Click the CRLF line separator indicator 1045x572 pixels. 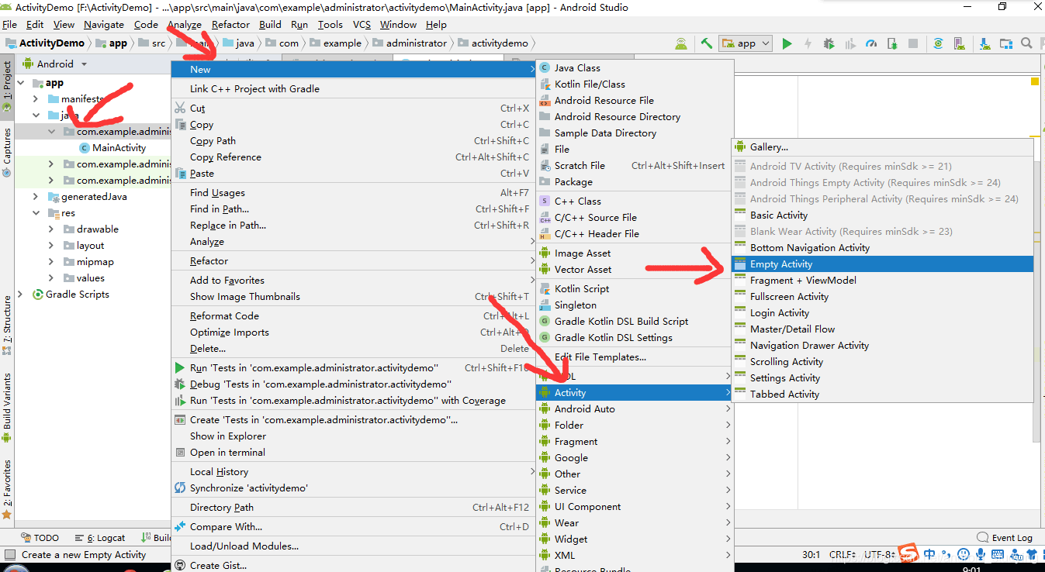point(842,555)
